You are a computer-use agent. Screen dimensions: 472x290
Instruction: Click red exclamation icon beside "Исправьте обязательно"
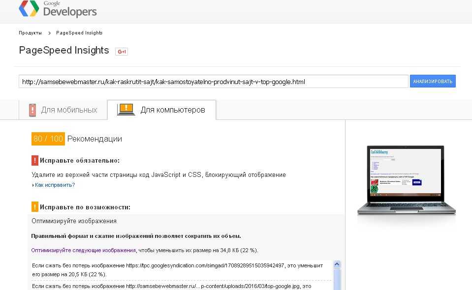coord(35,160)
